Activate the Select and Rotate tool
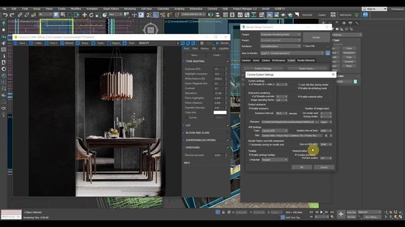This screenshot has width=405, height=227. [x=91, y=15]
